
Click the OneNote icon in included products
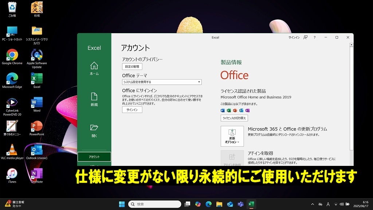pyautogui.click(x=247, y=110)
